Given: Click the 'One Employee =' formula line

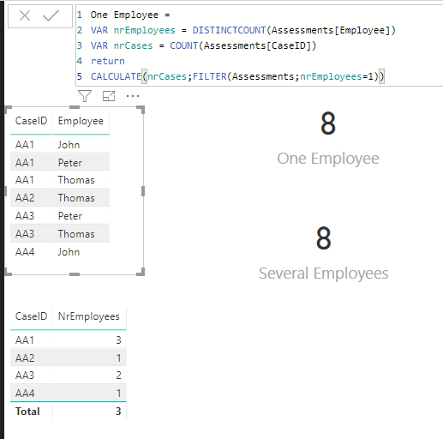Looking at the screenshot, I should click(x=130, y=15).
